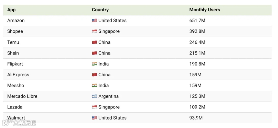Click the Mercado Libre app name
This screenshot has height=128, width=278.
22,96
